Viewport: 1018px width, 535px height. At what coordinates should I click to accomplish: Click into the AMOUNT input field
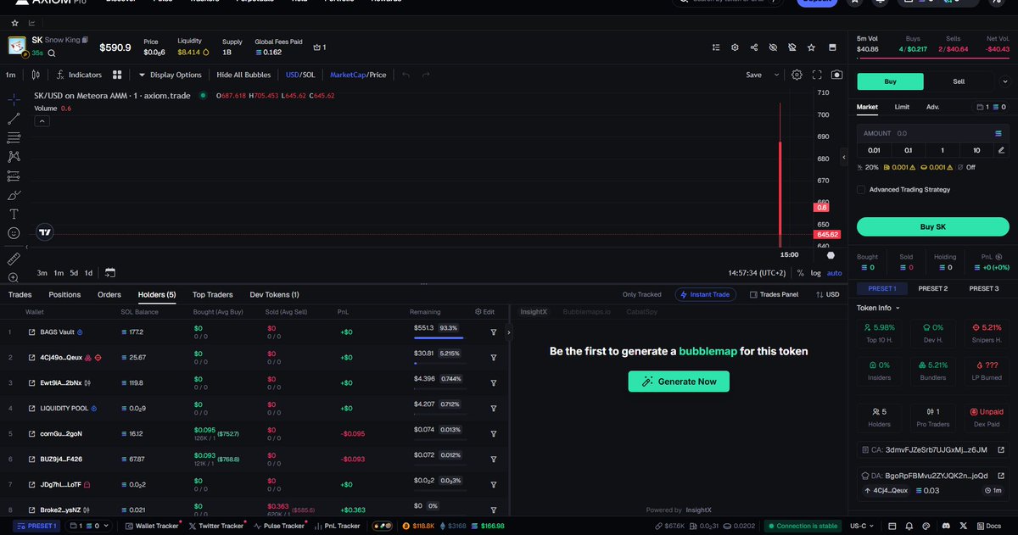pyautogui.click(x=932, y=133)
